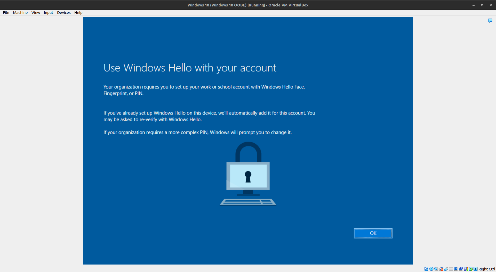
Task: Click OK on the Windows Hello screen
Action: (x=373, y=233)
